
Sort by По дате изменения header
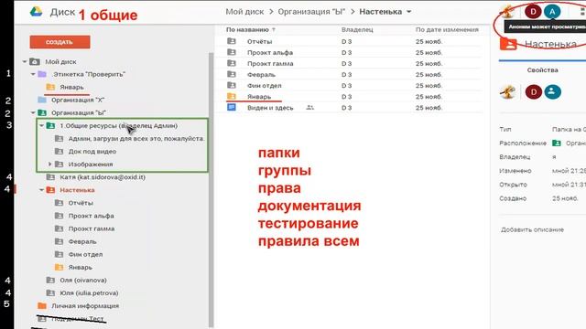click(447, 29)
